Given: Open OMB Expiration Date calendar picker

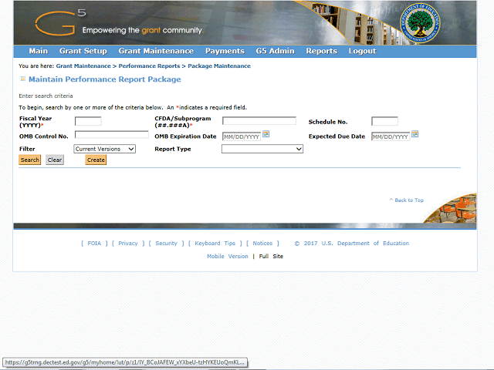Looking at the screenshot, I should point(266,134).
